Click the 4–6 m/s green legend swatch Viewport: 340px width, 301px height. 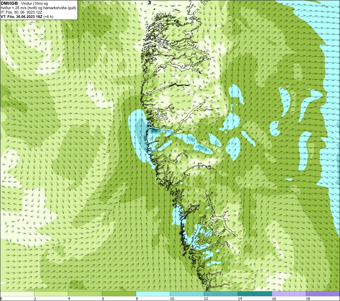[x=85, y=294]
